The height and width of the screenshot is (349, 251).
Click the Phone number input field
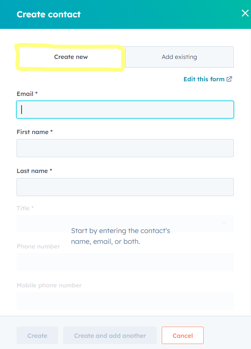125,262
